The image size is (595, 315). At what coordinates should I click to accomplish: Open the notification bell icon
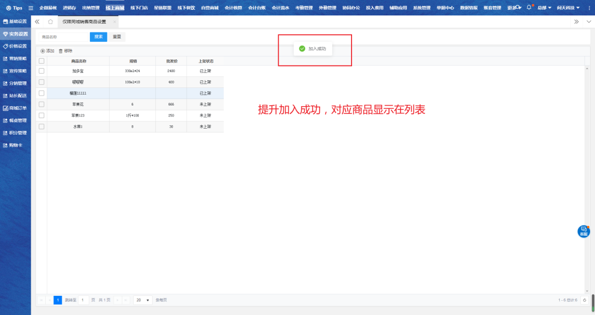pyautogui.click(x=529, y=8)
